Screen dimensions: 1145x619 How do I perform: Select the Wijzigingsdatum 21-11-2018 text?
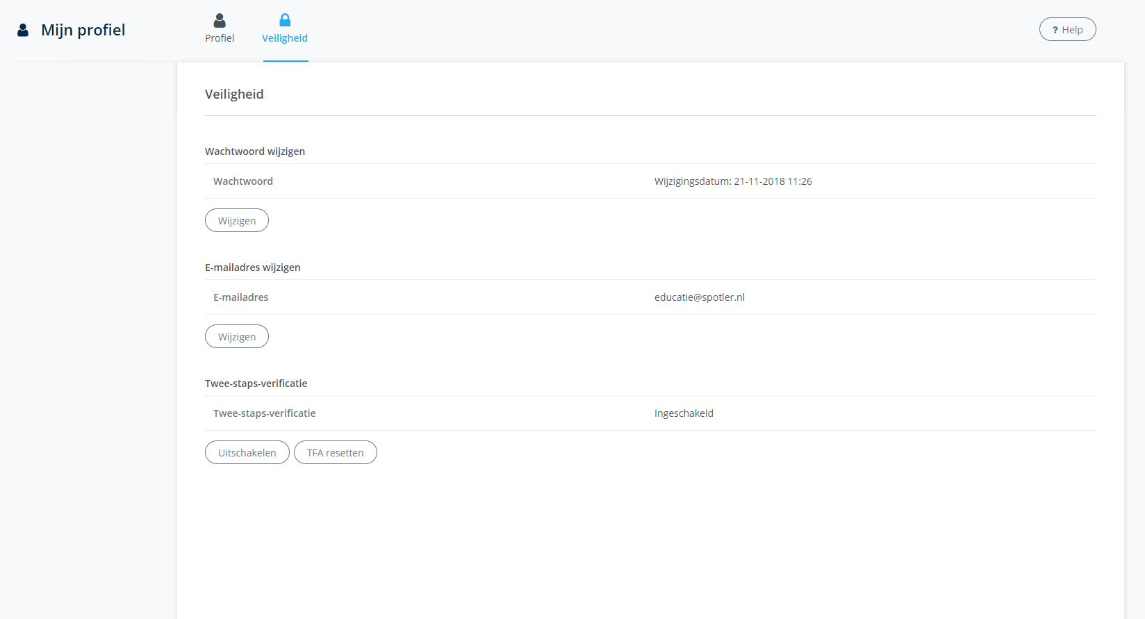[x=733, y=181]
